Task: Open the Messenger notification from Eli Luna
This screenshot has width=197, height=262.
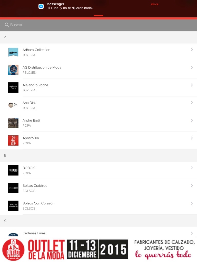Action: pos(97,6)
